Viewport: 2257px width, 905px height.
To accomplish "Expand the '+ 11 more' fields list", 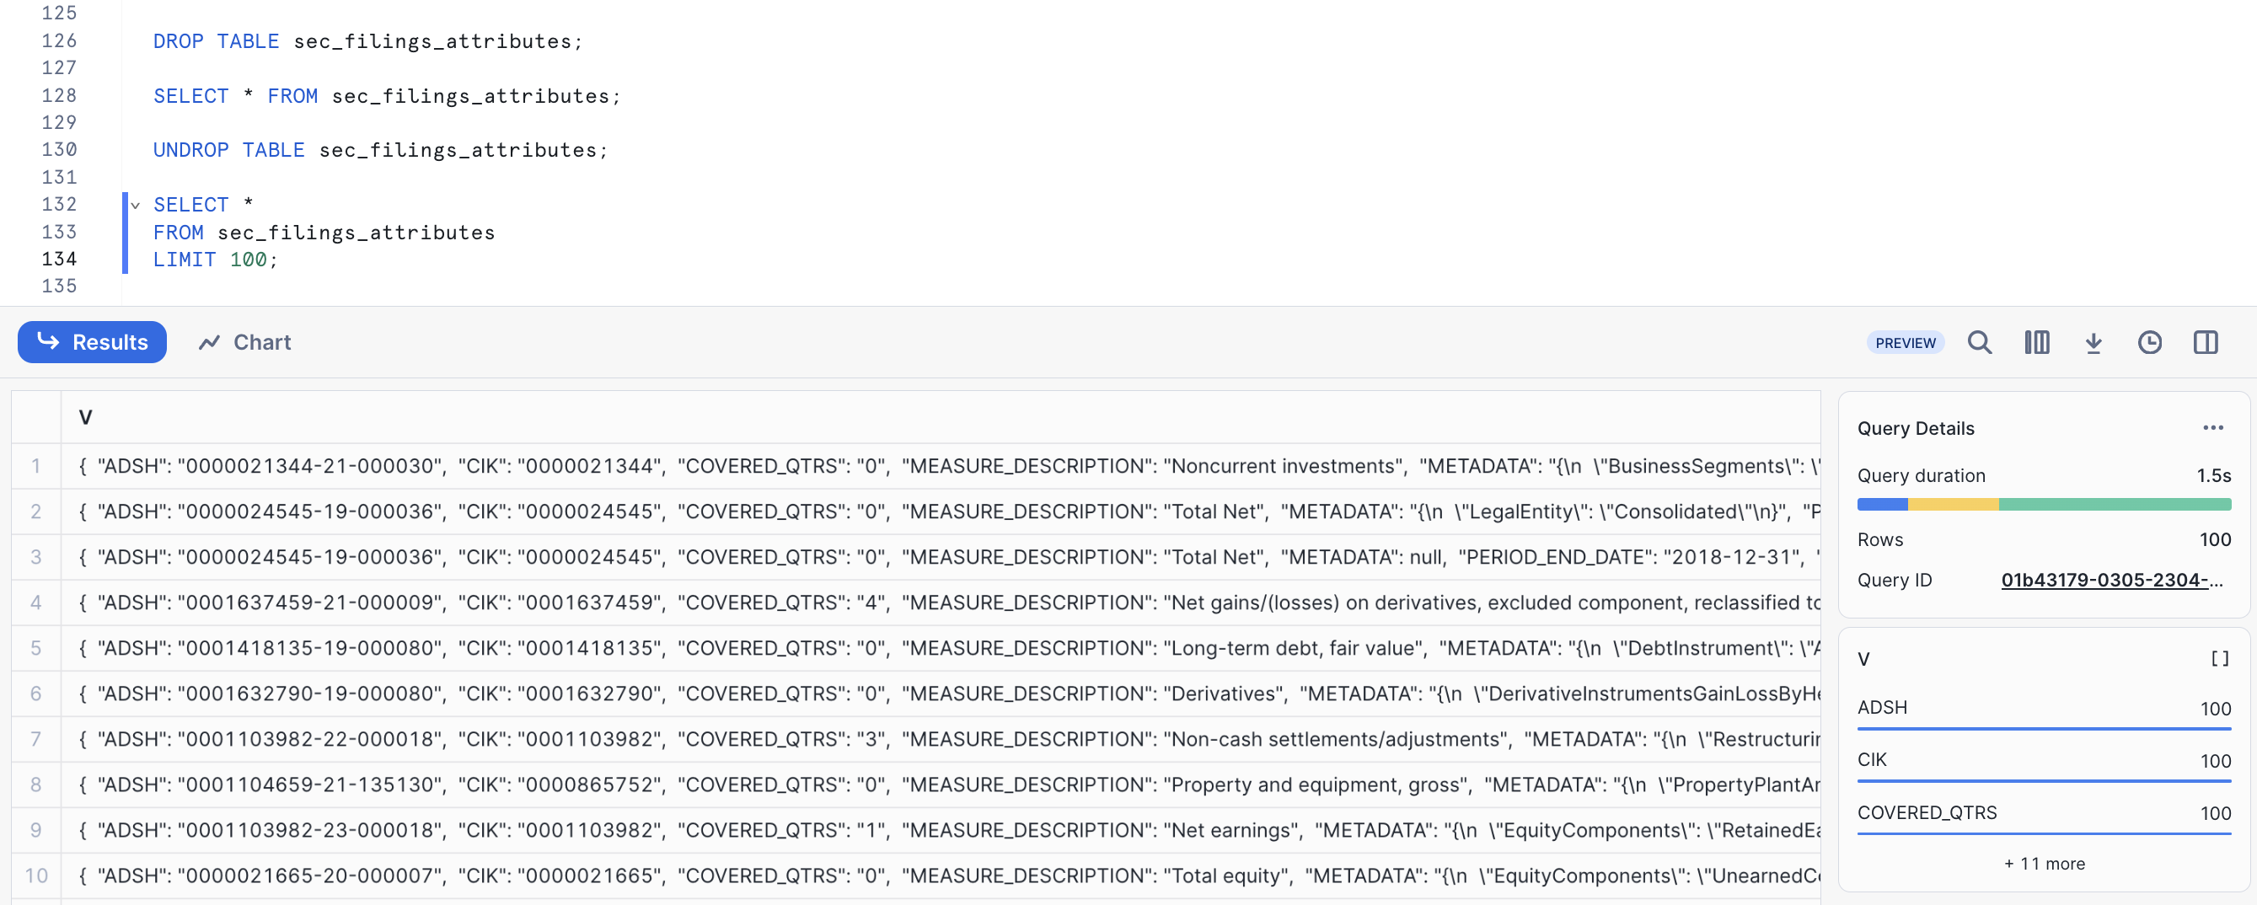I will coord(2044,864).
